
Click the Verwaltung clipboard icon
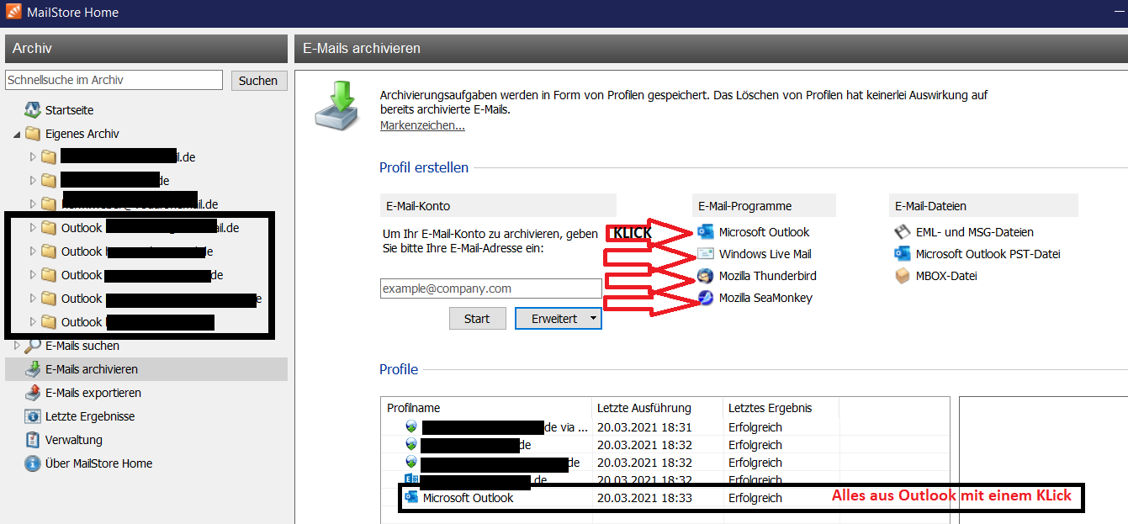click(33, 440)
